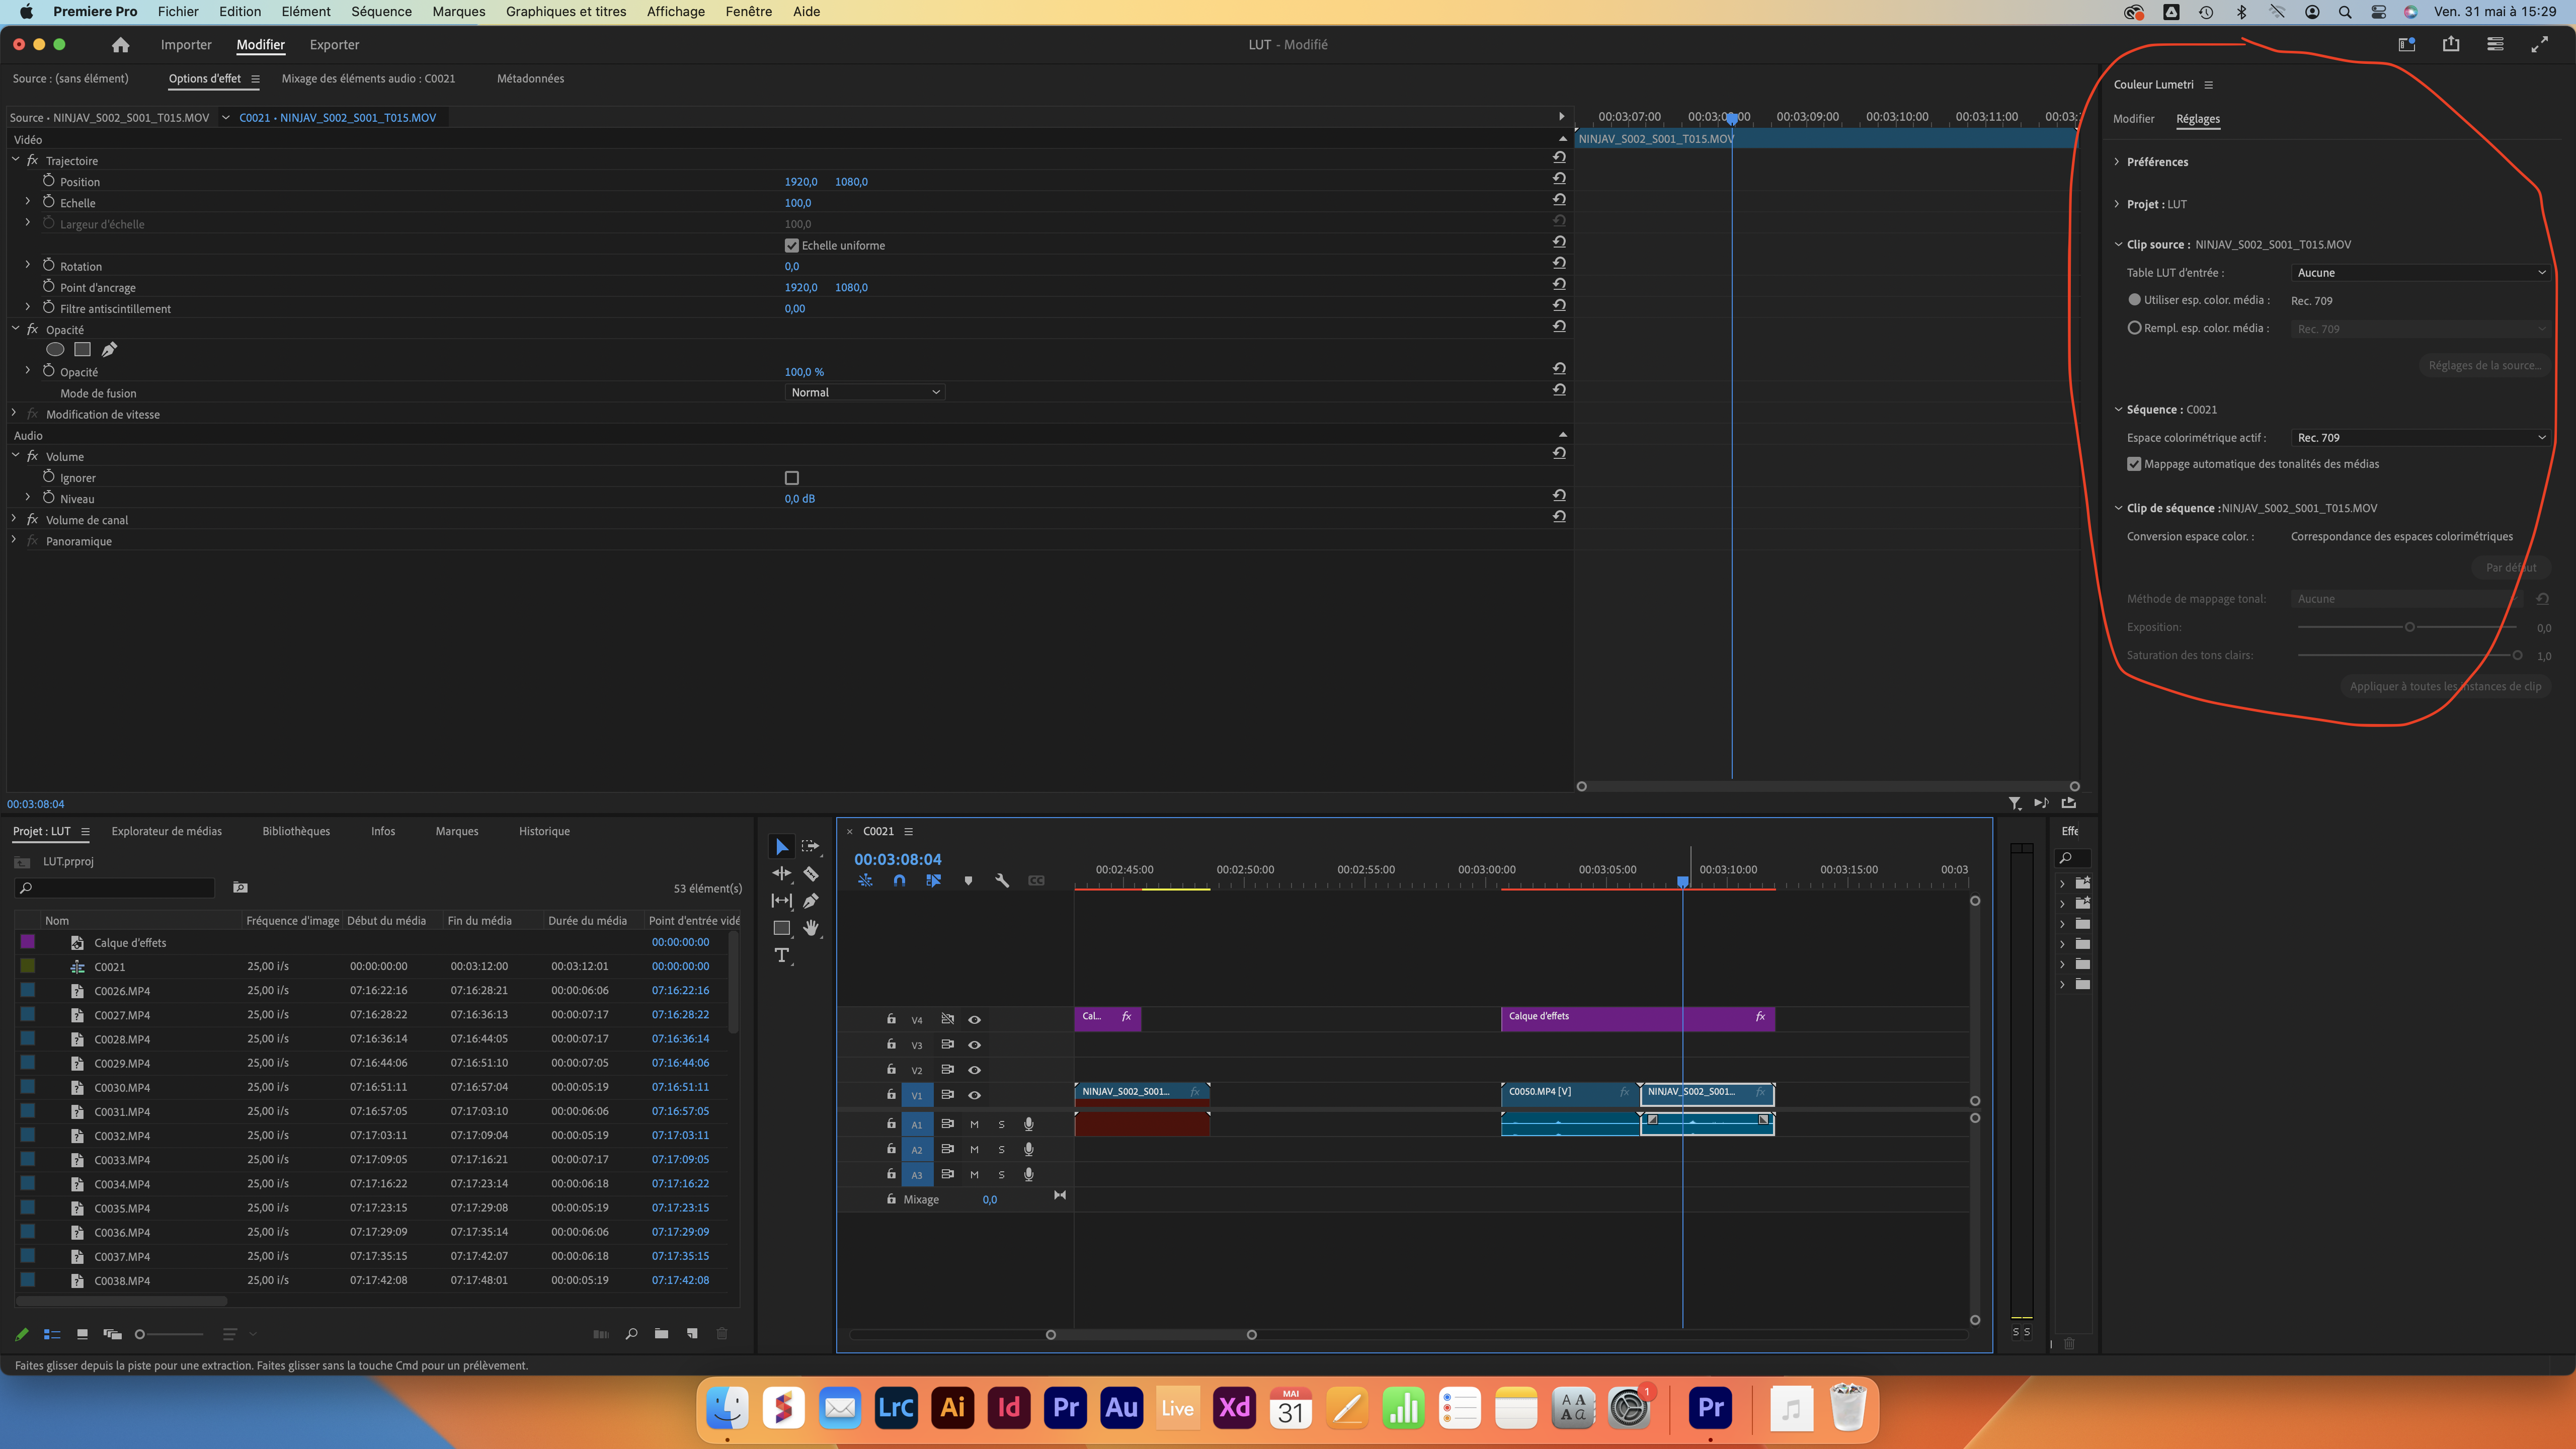This screenshot has height=1449, width=2576.
Task: Open the Find magnifier in project panel
Action: coord(631,1334)
